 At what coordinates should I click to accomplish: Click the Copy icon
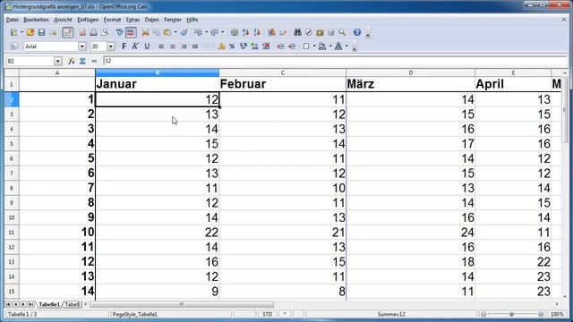[x=157, y=32]
